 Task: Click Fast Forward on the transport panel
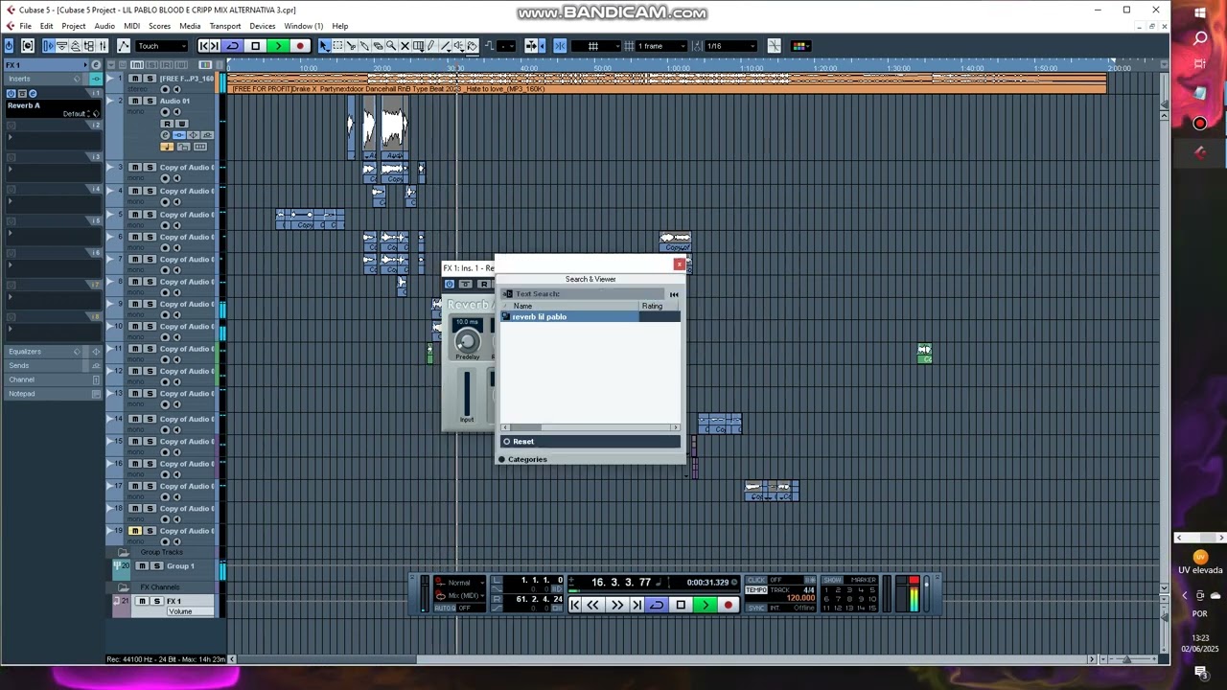coord(617,605)
